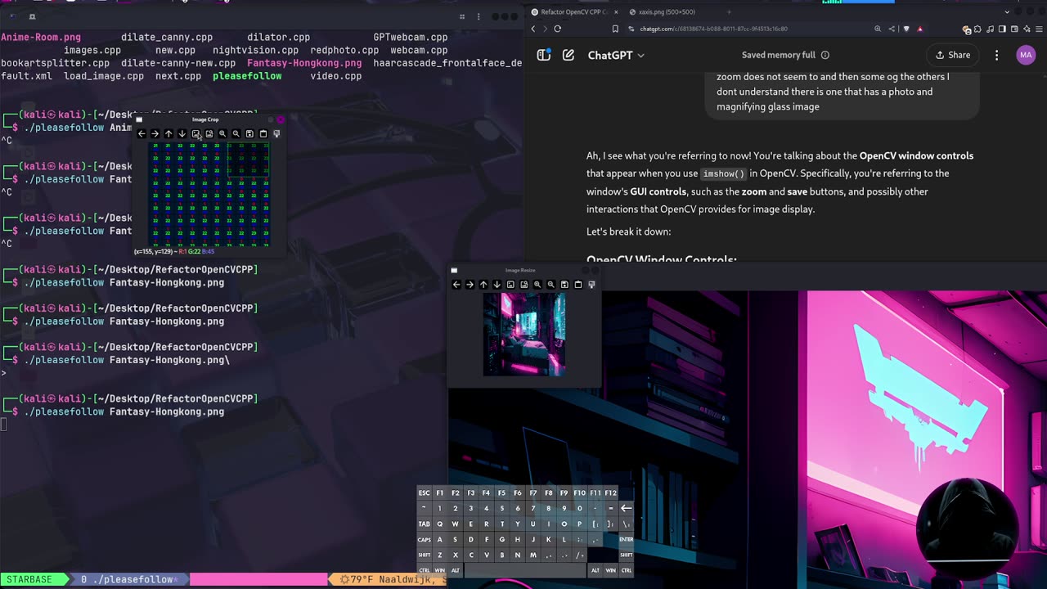This screenshot has height=589, width=1047.
Task: Open Brave Shields icon
Action: tap(906, 29)
